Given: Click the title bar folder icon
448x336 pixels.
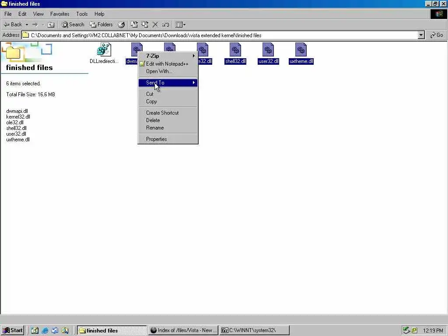Looking at the screenshot, I should 4,3.
